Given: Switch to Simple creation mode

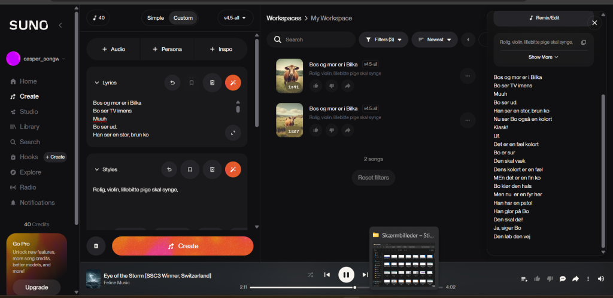Looking at the screenshot, I should pos(156,18).
